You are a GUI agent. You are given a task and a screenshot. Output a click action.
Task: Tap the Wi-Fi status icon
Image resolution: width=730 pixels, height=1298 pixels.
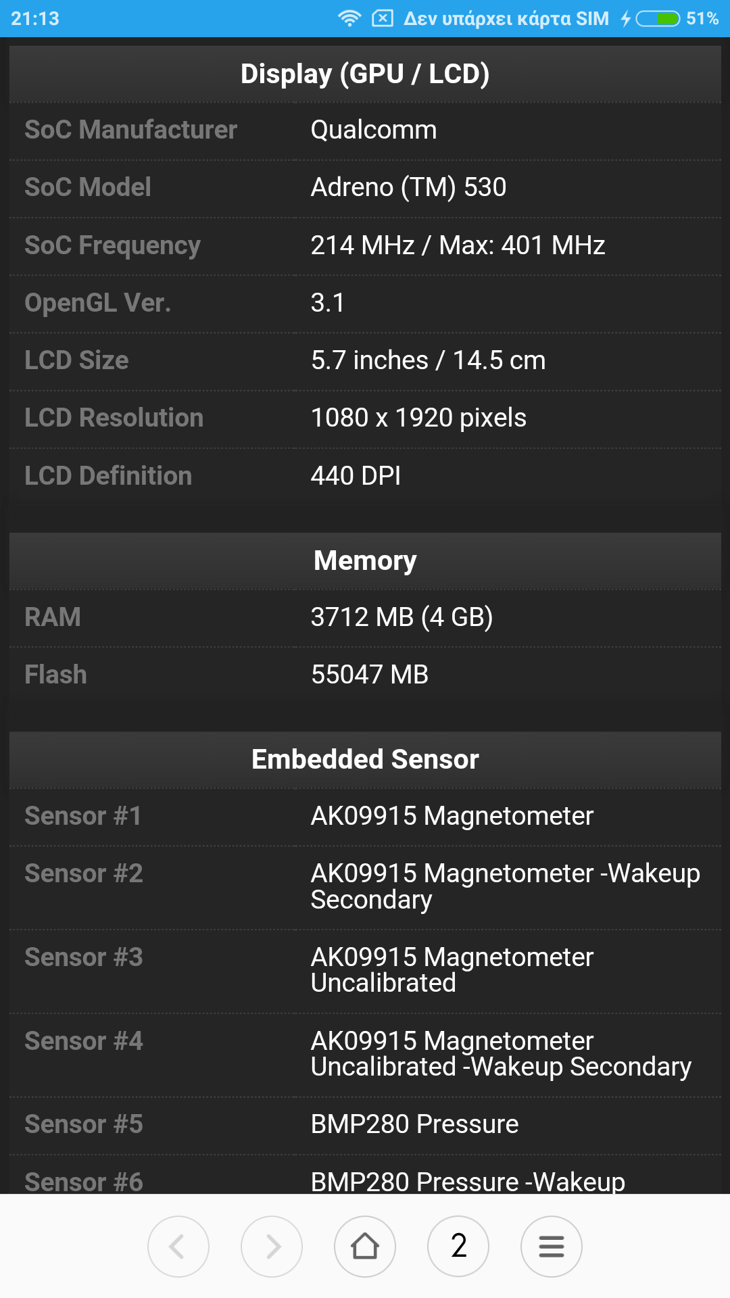click(349, 18)
